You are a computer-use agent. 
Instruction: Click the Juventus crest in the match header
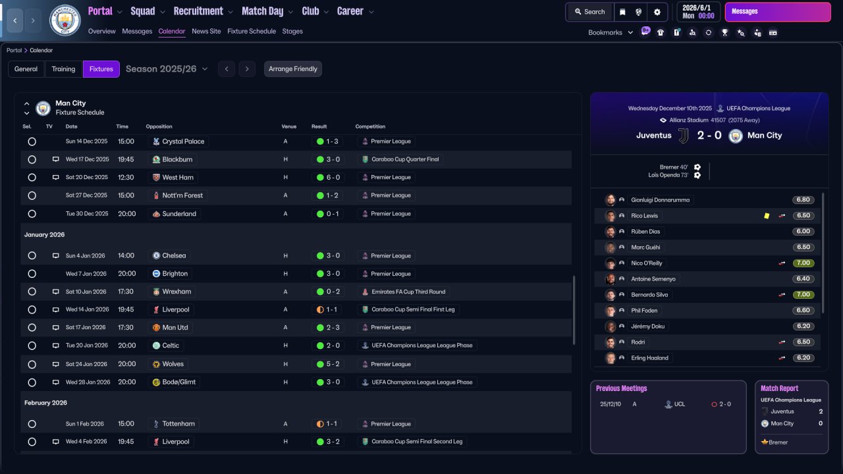[684, 136]
